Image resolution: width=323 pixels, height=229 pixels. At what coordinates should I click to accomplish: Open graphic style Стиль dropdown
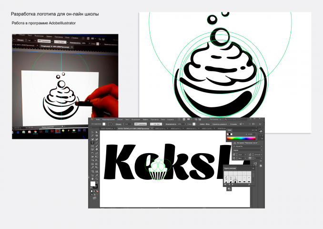point(197,124)
